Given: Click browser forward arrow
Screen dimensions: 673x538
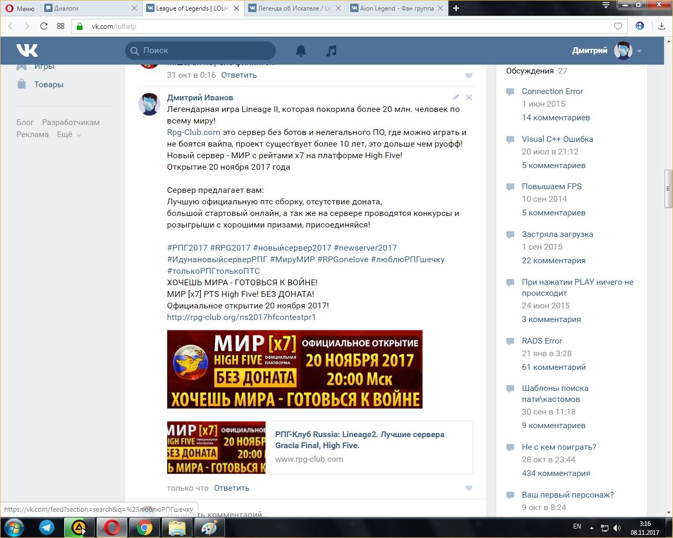Looking at the screenshot, I should 27,26.
